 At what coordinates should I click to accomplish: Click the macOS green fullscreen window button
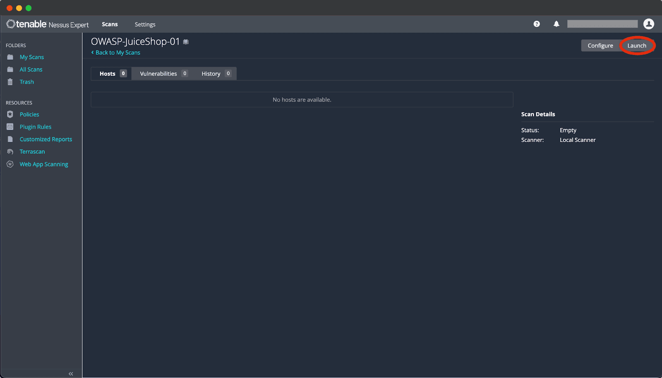29,8
